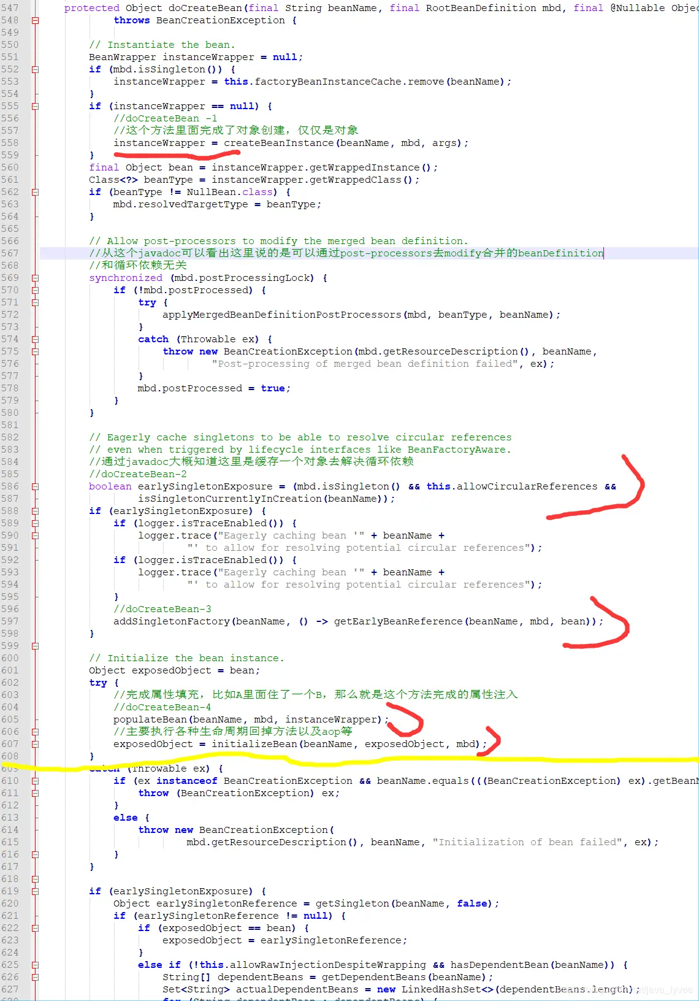This screenshot has width=699, height=1001.
Task: Collapse the fold at line 562 NullBean check
Action: (x=35, y=192)
